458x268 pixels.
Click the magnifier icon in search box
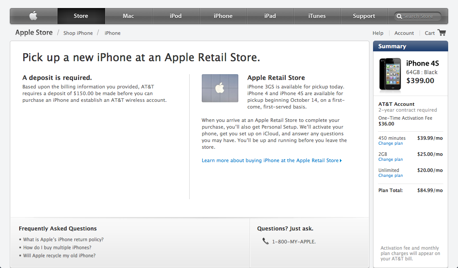[399, 17]
